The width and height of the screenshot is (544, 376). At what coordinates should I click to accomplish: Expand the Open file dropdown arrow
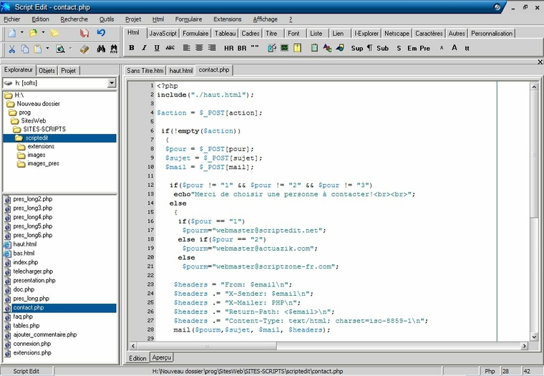(x=44, y=33)
